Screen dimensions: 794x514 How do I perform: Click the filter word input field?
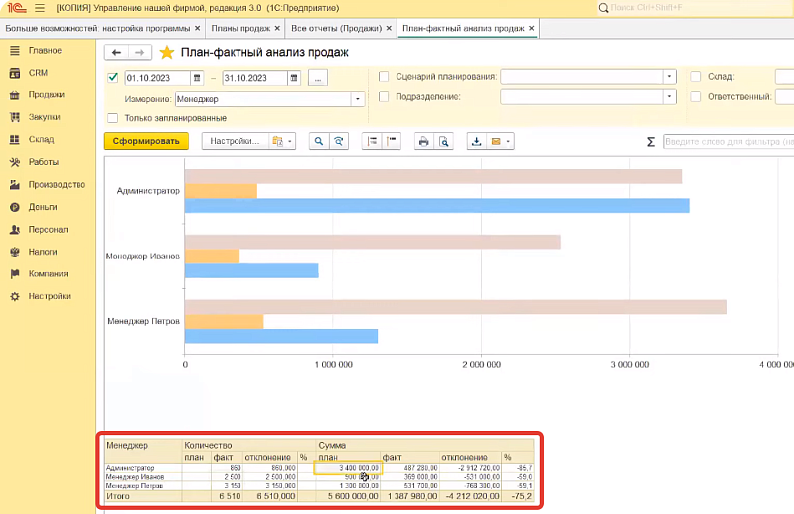[728, 142]
